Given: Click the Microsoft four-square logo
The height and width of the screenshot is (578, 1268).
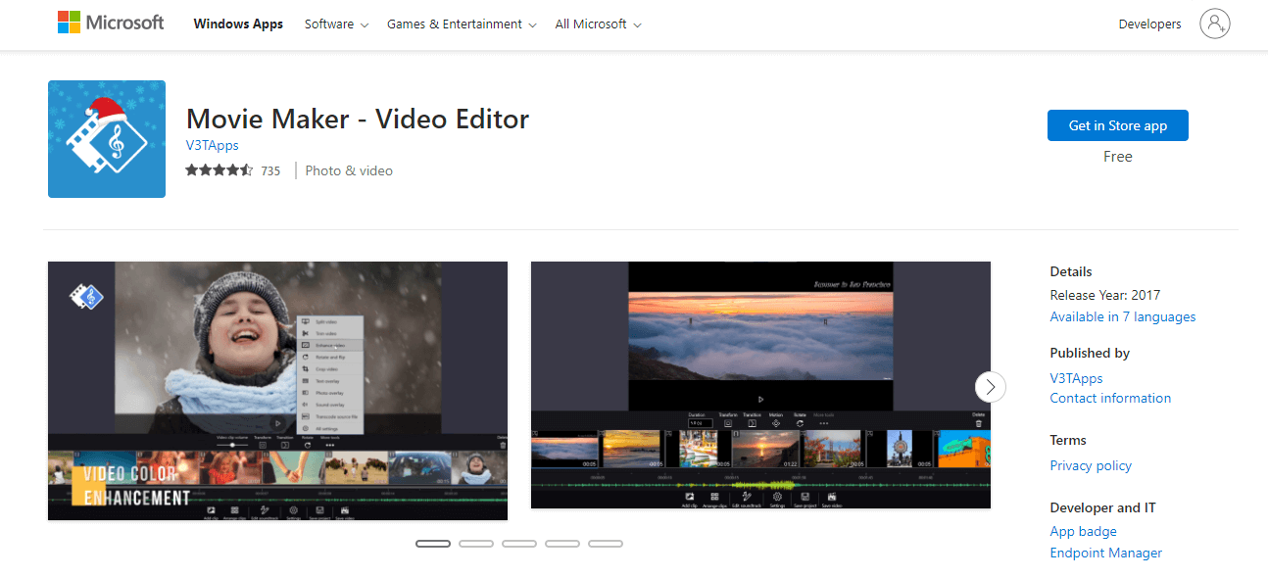Looking at the screenshot, I should point(69,21).
